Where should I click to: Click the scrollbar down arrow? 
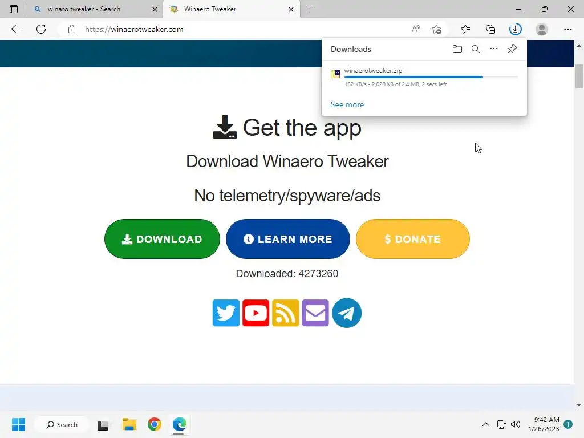[x=579, y=405]
